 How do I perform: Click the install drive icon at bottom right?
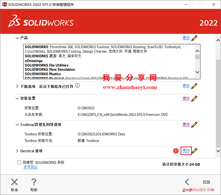coord(206,182)
